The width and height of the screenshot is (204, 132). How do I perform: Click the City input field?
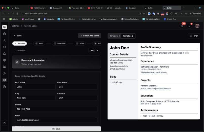(x=35, y=98)
